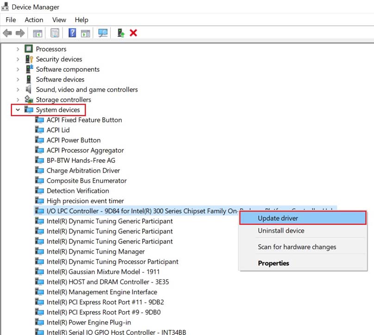This screenshot has height=335, width=374.
Task: Click the Back navigation arrow
Action: tap(7, 32)
